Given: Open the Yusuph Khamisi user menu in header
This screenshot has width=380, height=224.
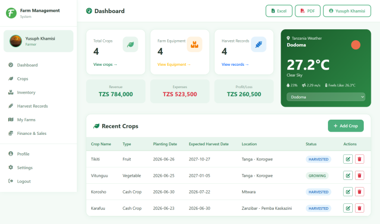Looking at the screenshot, I should coord(347,11).
